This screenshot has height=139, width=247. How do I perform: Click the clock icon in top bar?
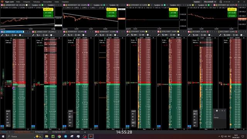click(x=221, y=2)
